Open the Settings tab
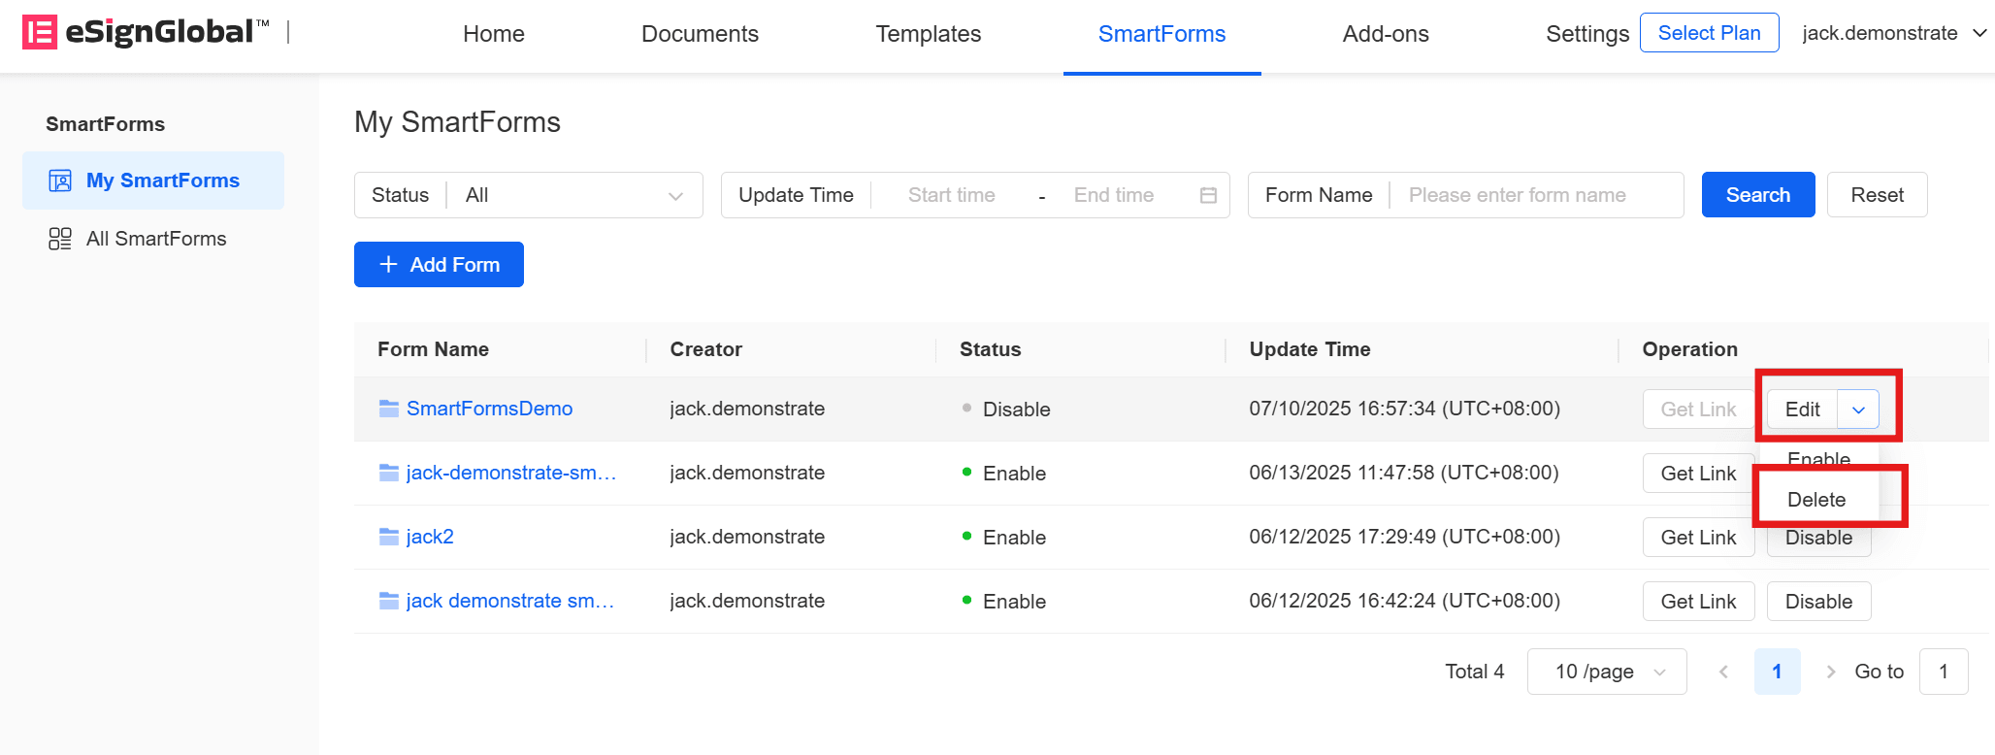 (1587, 34)
